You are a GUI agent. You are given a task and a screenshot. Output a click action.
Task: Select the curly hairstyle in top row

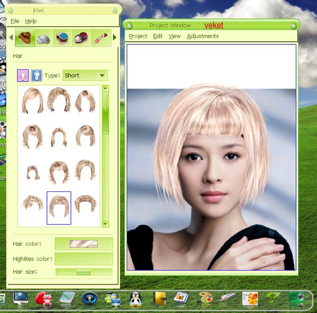click(59, 100)
